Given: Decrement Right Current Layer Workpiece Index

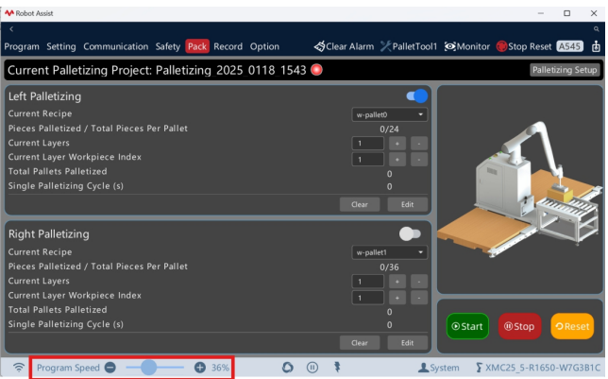Looking at the screenshot, I should (419, 298).
